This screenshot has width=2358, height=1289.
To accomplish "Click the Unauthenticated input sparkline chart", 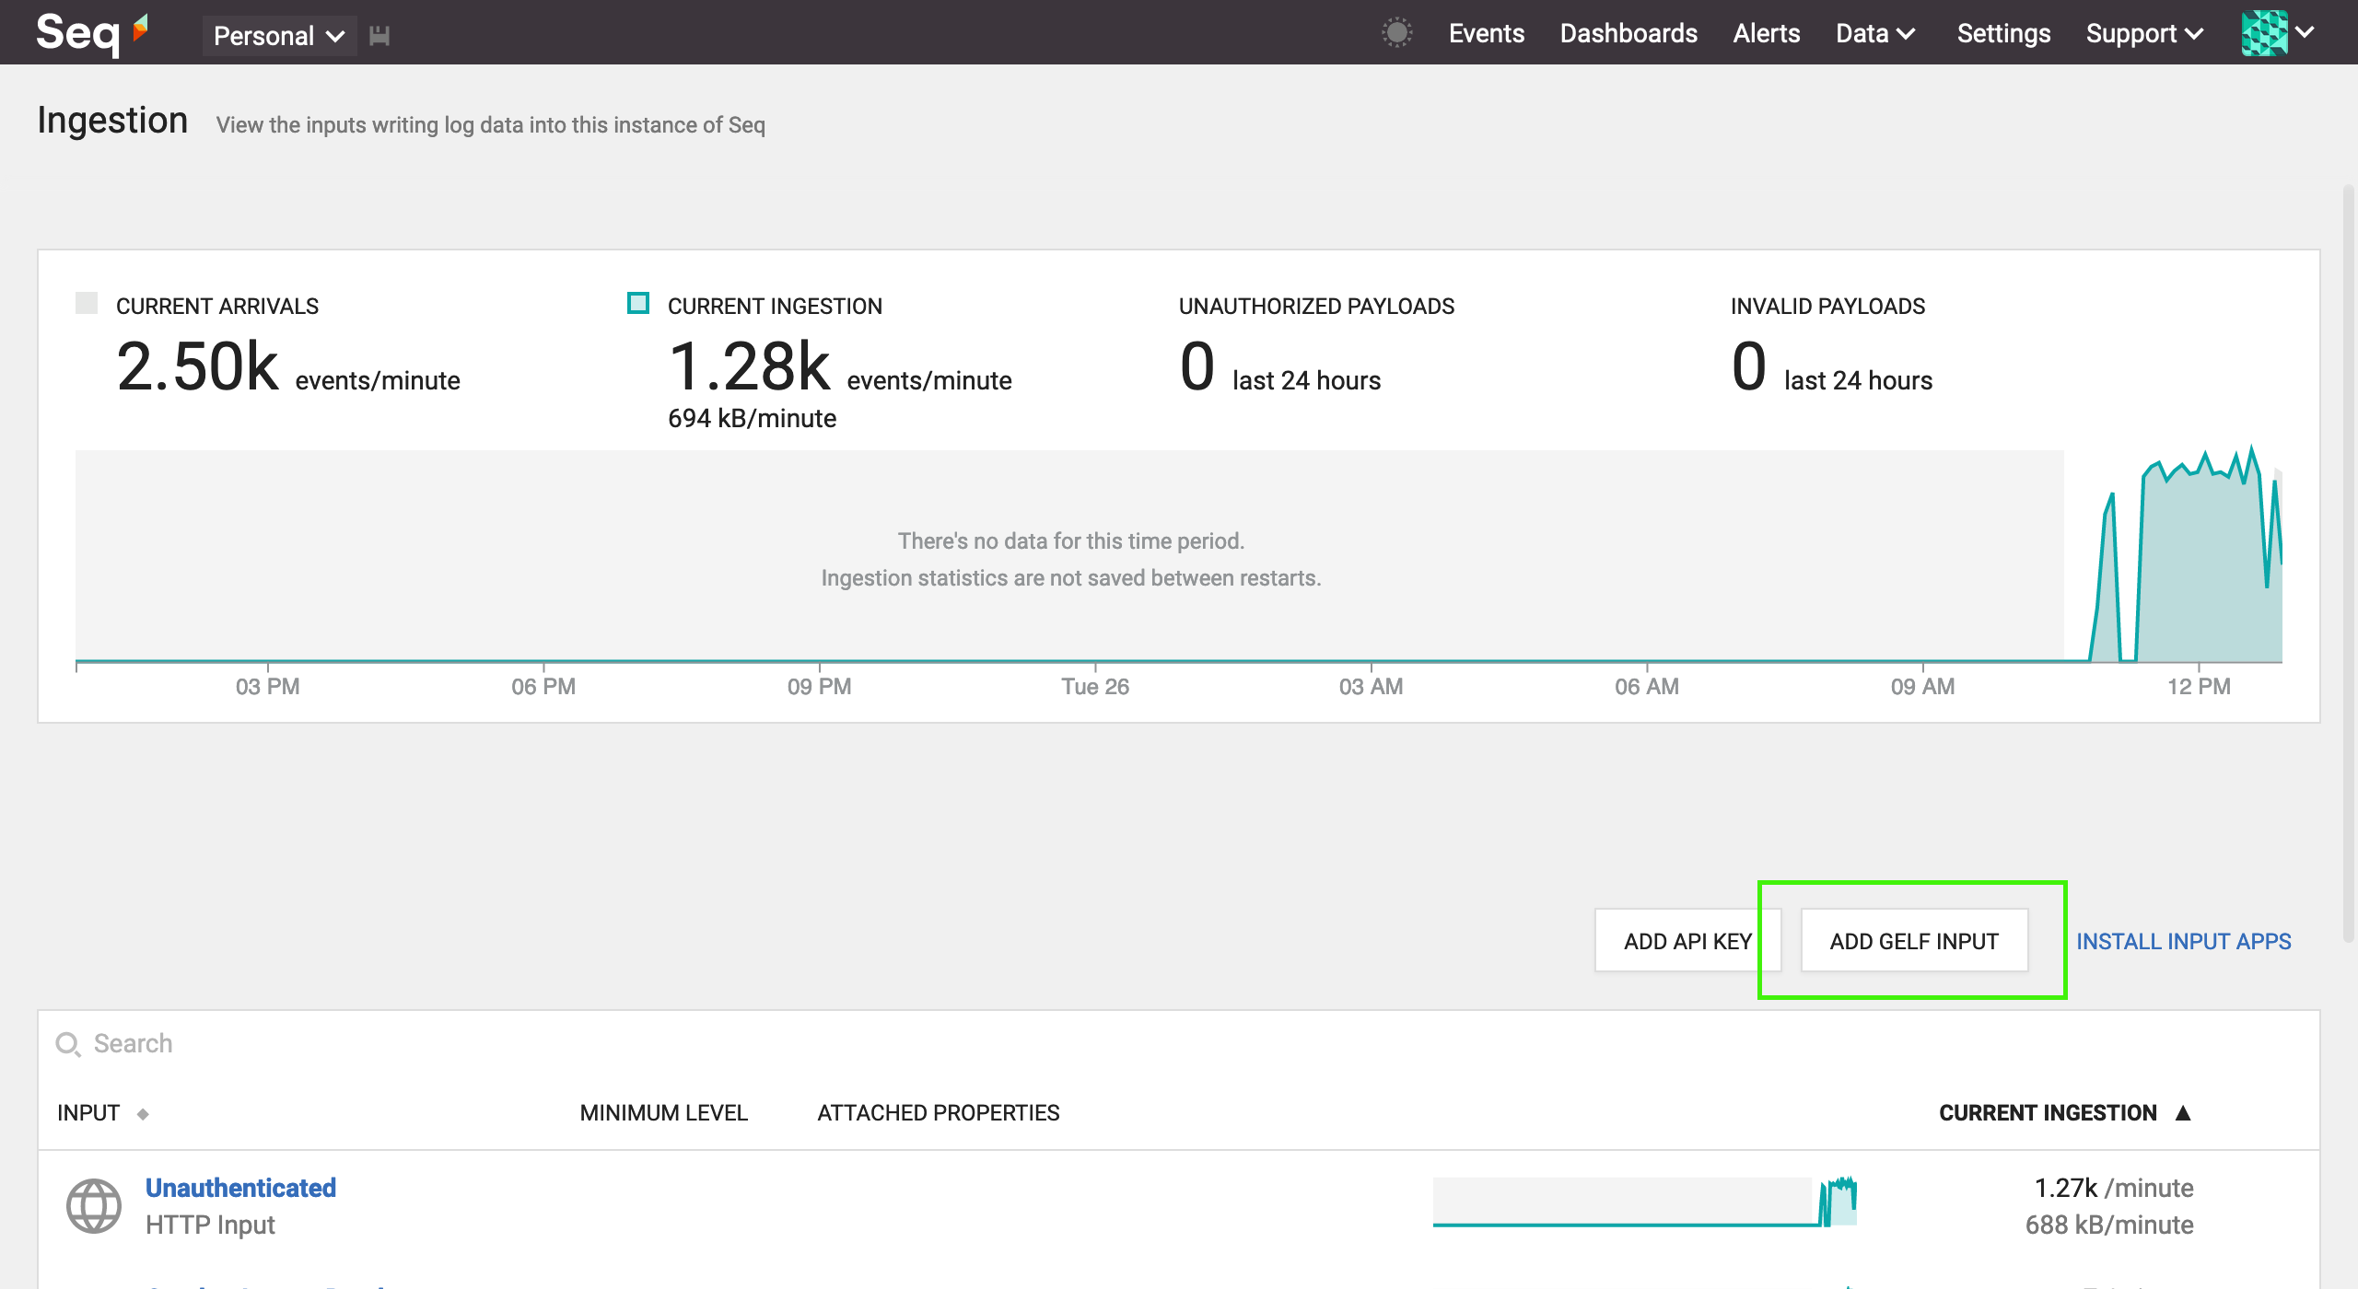I will [1644, 1202].
